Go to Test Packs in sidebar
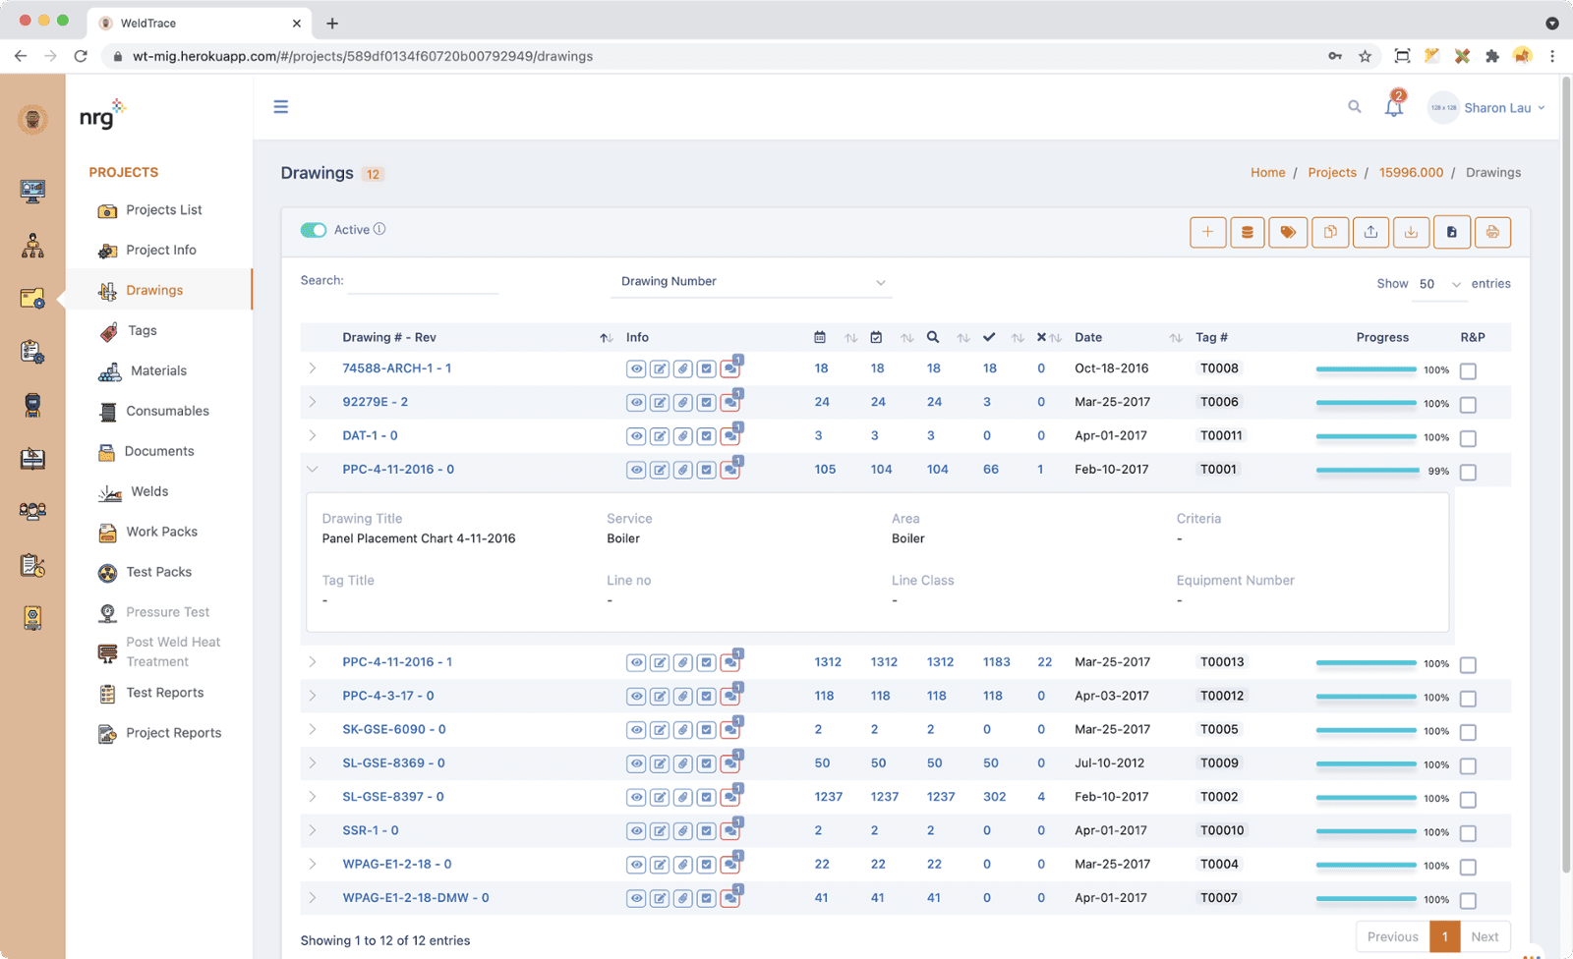Screen dimensions: 1573x959 coord(158,572)
